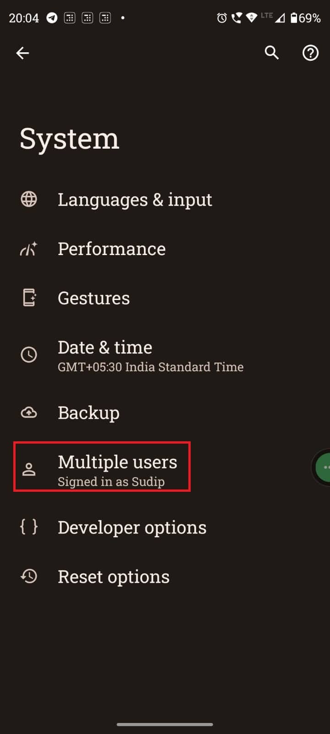Open Developer options settings
The image size is (330, 734).
(132, 528)
